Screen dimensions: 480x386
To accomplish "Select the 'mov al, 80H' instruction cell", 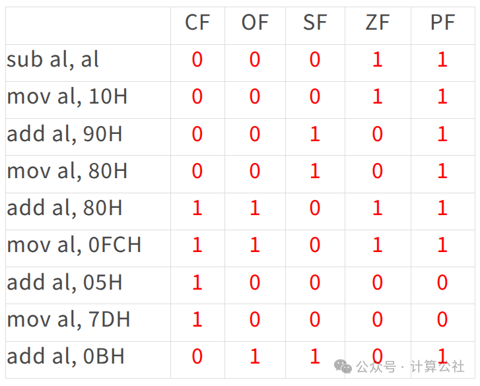I will coord(88,174).
